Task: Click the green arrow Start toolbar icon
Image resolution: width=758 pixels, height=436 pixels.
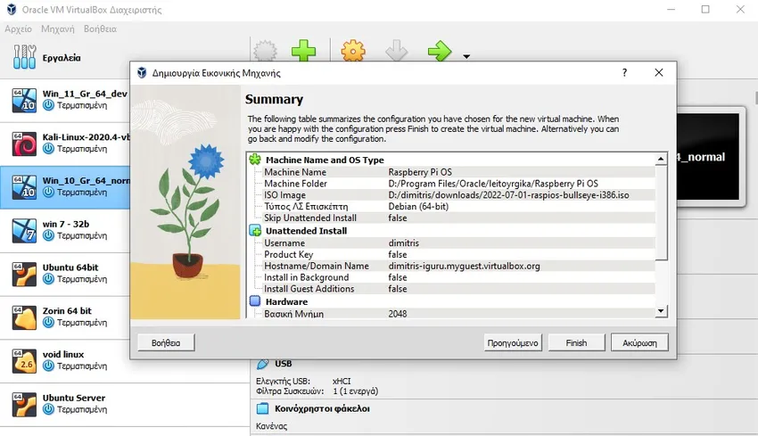Action: [x=440, y=51]
